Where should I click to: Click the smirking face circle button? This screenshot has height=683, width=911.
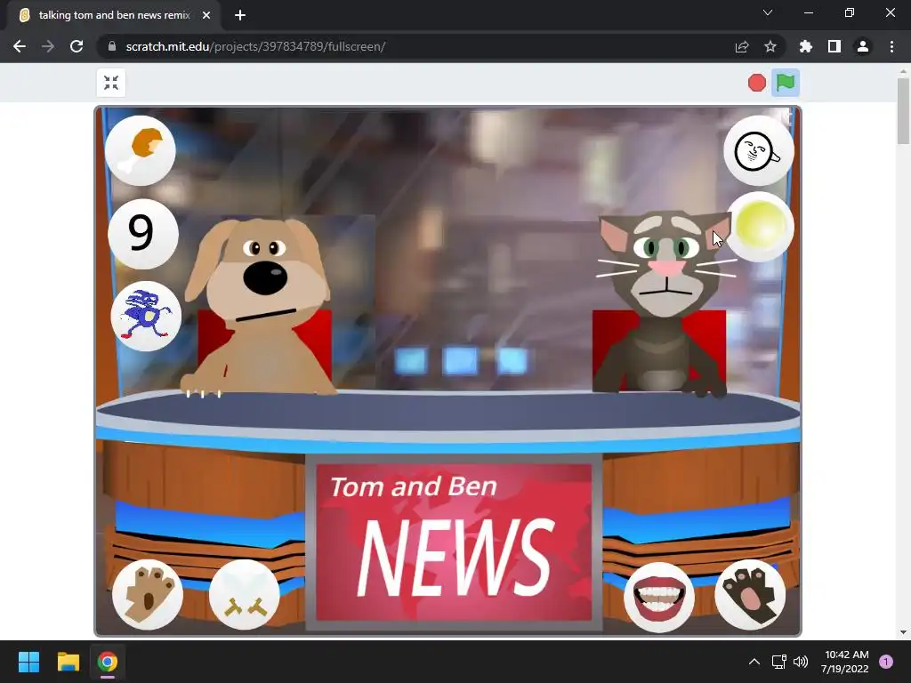(x=758, y=151)
